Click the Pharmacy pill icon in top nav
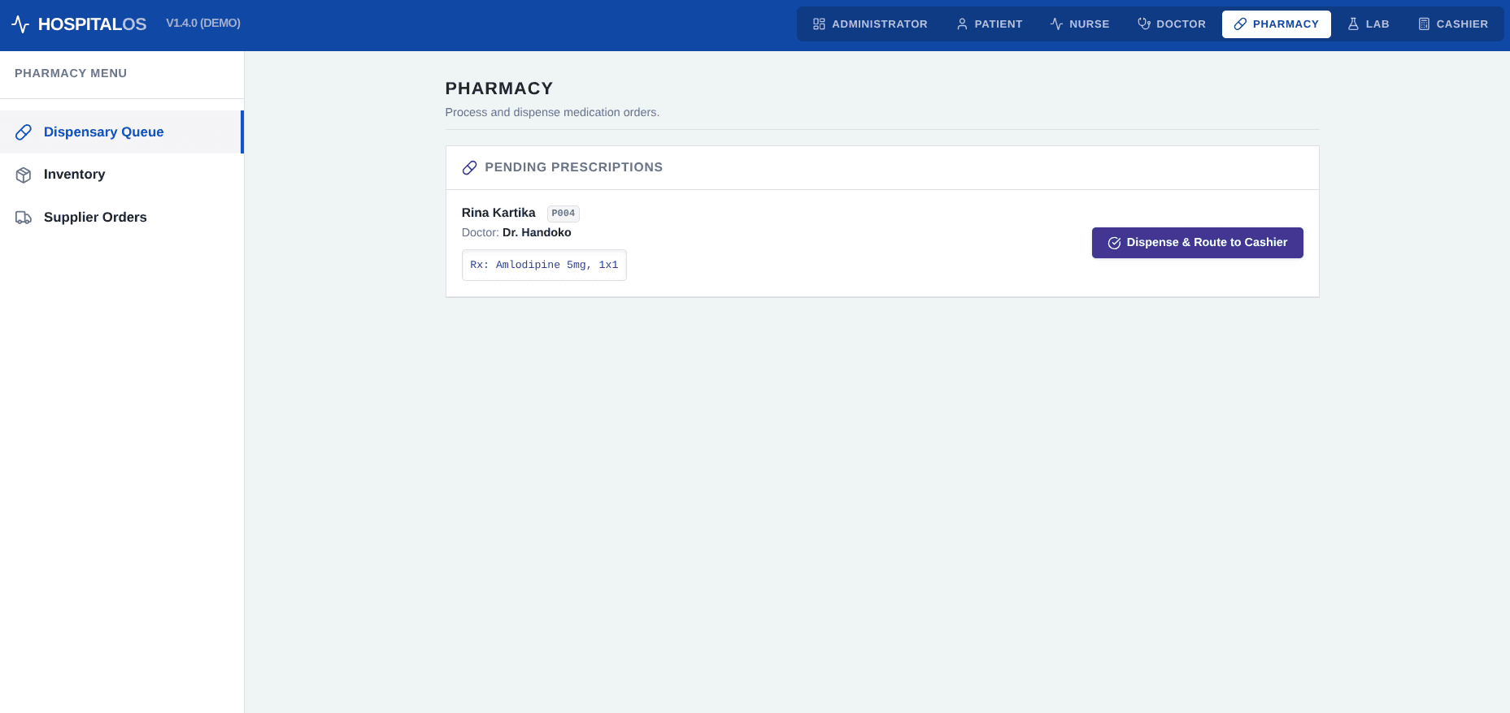Screen dimensions: 1510x713 click(1240, 24)
